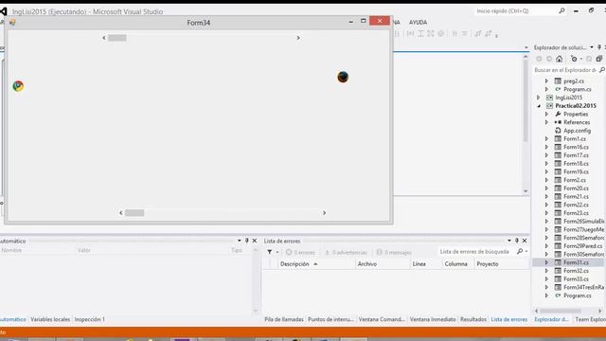Select Form32.cs in Solution Explorer

pos(576,271)
